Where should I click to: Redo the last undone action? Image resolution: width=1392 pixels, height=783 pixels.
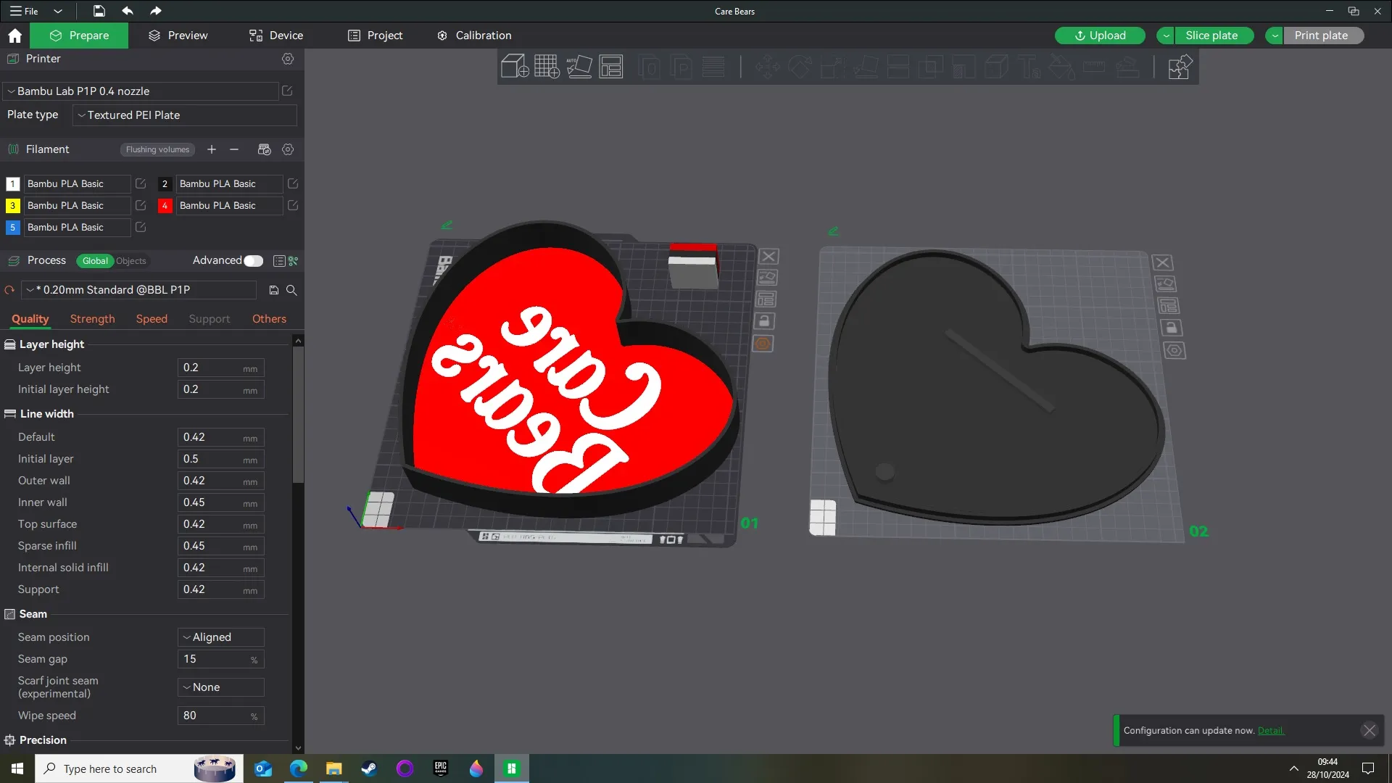[x=155, y=11]
